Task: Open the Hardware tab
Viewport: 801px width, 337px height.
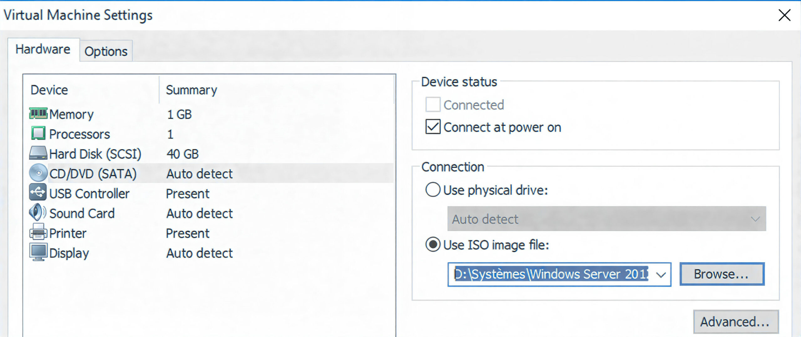Action: [43, 49]
